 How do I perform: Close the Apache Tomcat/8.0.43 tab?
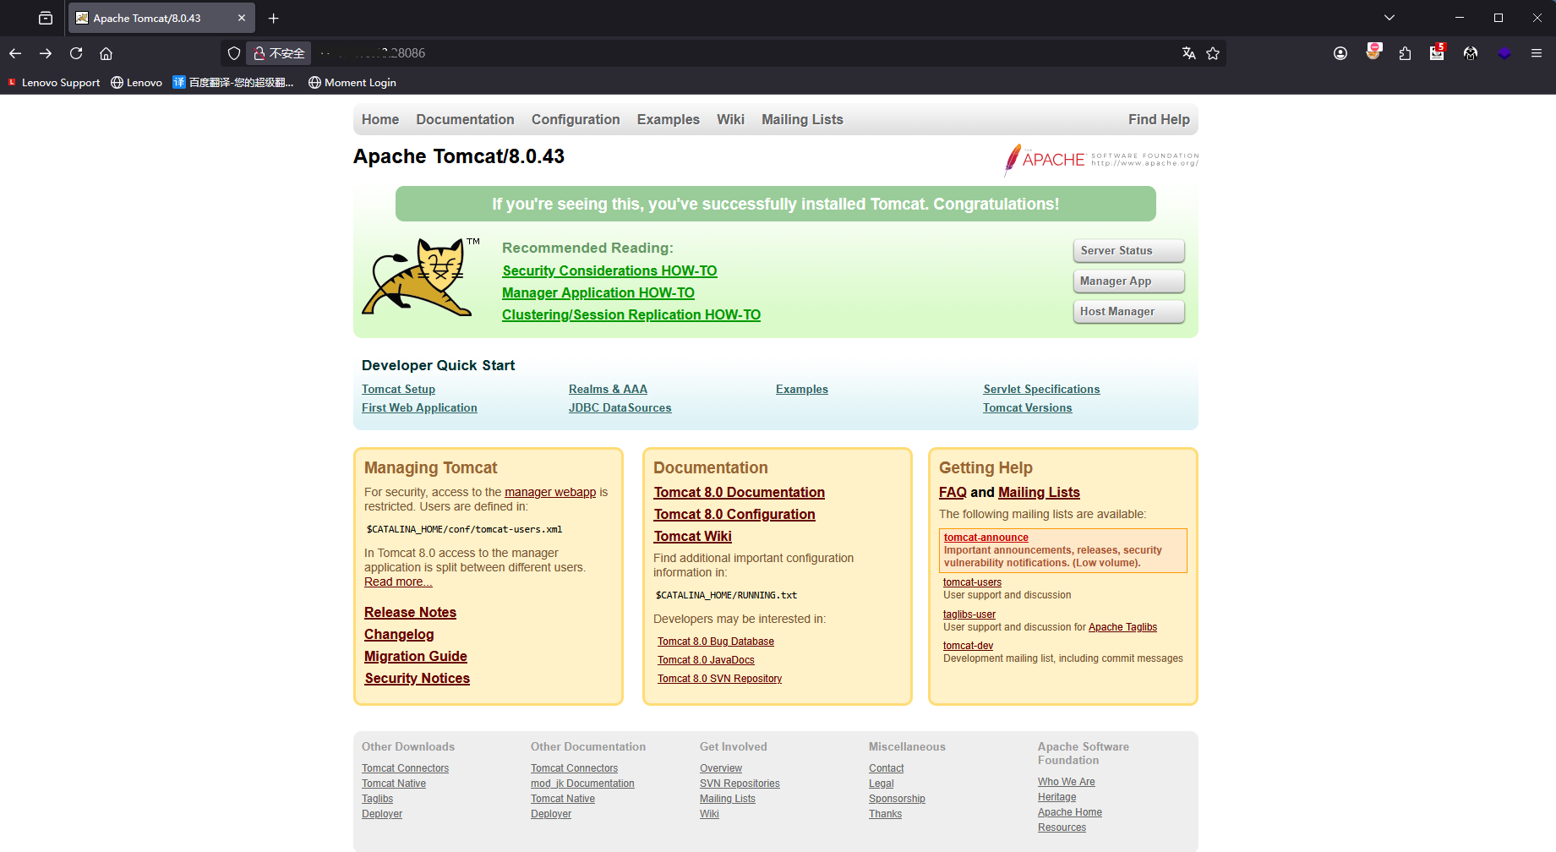point(242,18)
